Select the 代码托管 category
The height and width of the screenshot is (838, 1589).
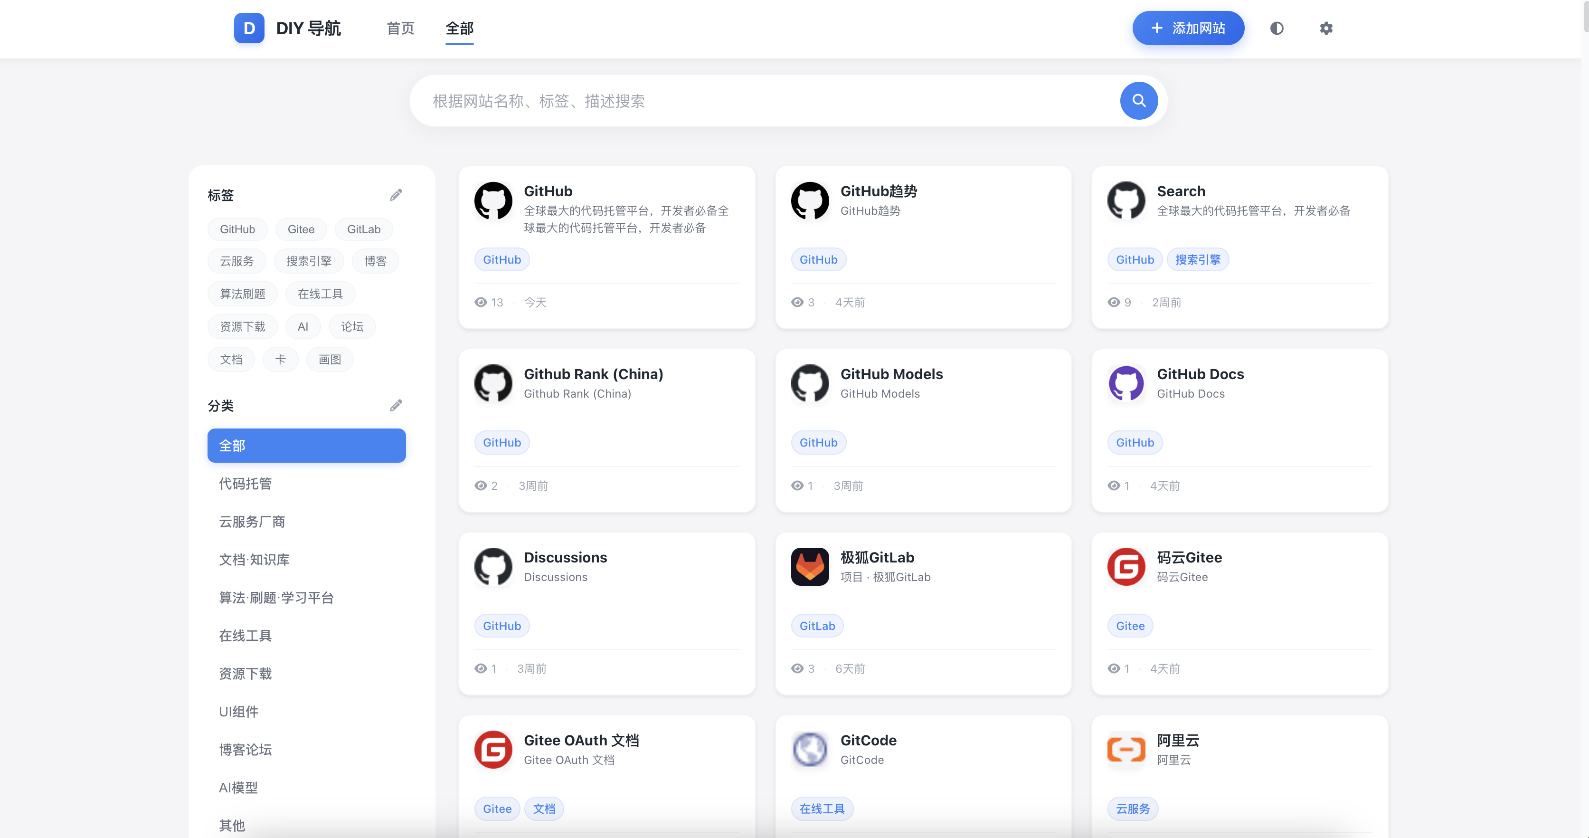coord(306,484)
